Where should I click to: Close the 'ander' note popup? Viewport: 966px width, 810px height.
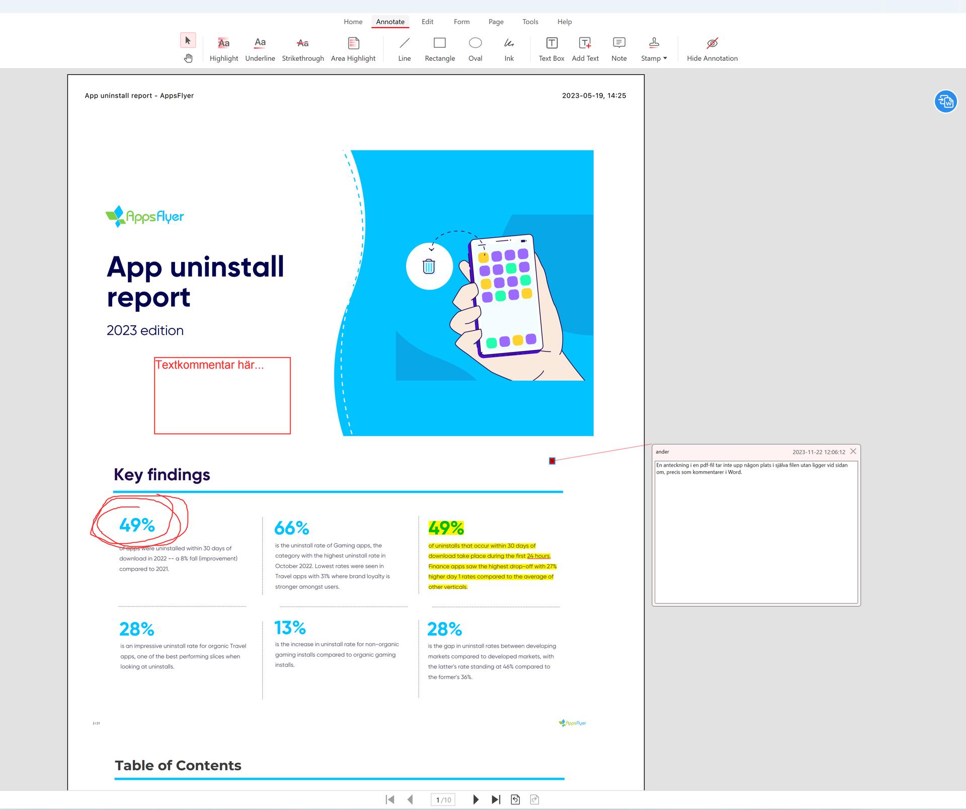pos(853,452)
